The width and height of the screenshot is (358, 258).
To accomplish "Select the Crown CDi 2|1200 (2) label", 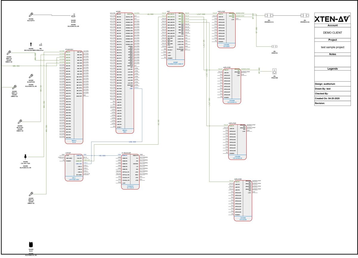I will coord(237,157).
